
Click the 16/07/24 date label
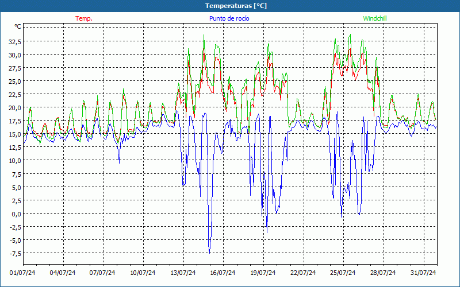(x=223, y=273)
